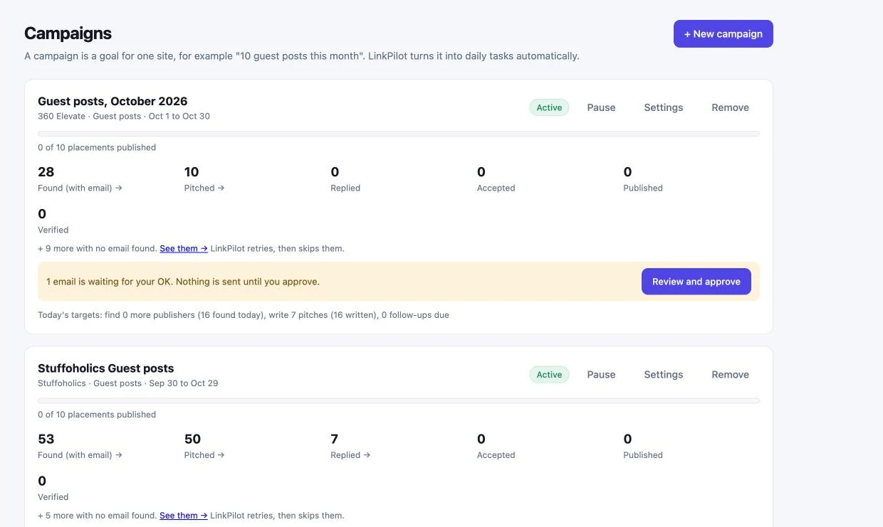Click Active badge on Stuffoholics Guest posts
This screenshot has height=527, width=883.
tap(549, 375)
